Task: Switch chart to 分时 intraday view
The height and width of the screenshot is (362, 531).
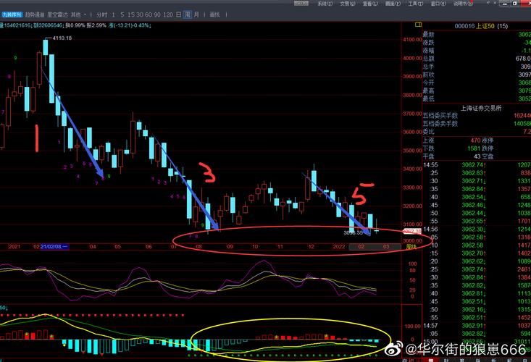Action: [102, 14]
